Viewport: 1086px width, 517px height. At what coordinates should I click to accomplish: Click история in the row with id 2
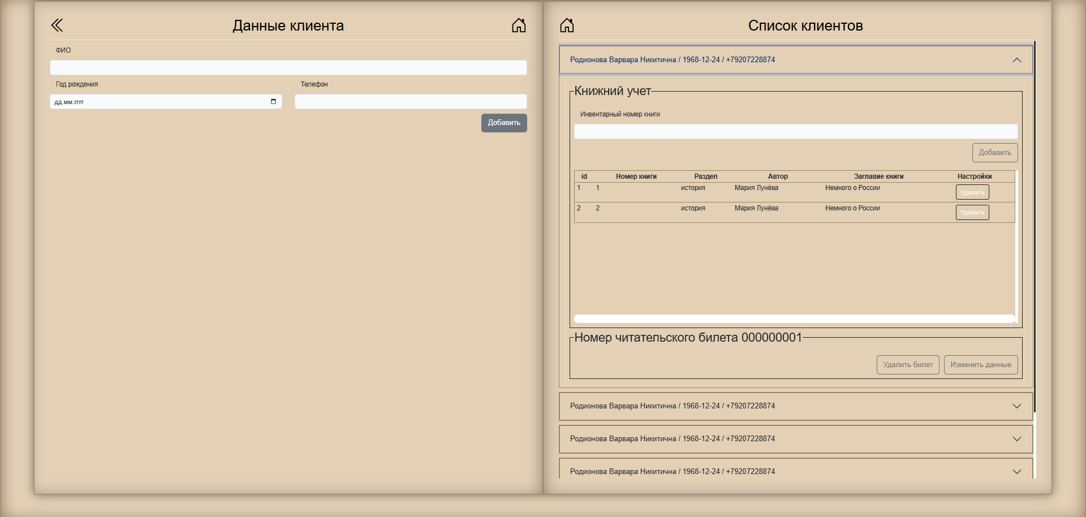[x=693, y=208]
